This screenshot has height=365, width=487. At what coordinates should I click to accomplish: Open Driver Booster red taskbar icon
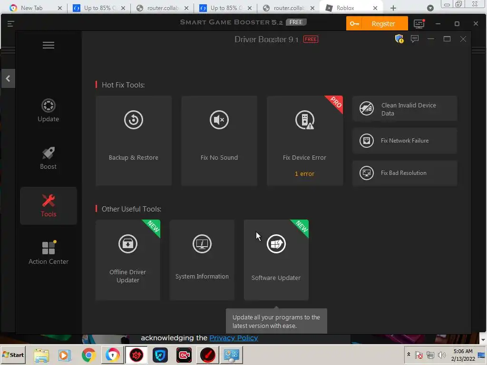click(x=136, y=355)
